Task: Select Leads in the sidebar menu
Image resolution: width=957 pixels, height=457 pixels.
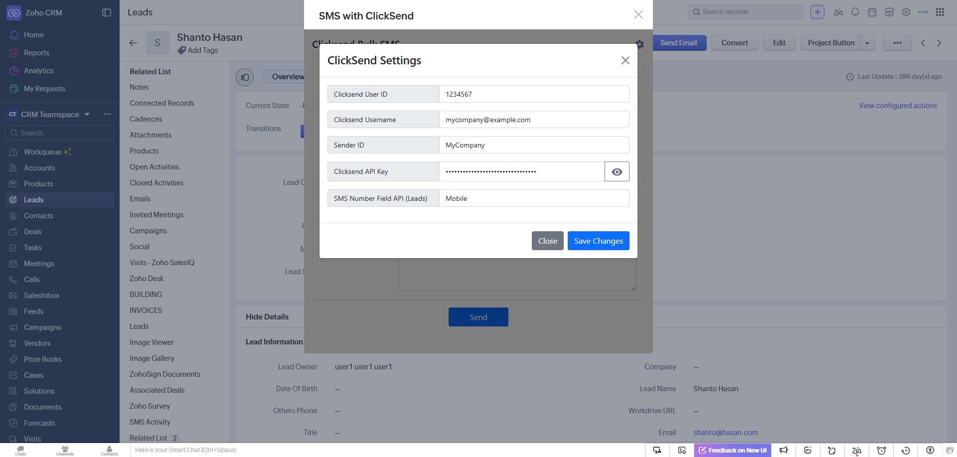Action: click(x=34, y=200)
